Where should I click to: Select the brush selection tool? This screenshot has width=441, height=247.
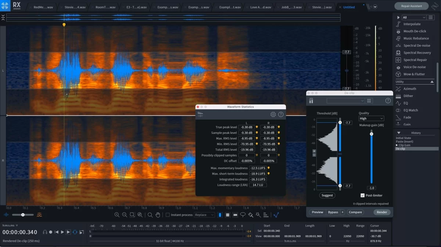click(251, 215)
